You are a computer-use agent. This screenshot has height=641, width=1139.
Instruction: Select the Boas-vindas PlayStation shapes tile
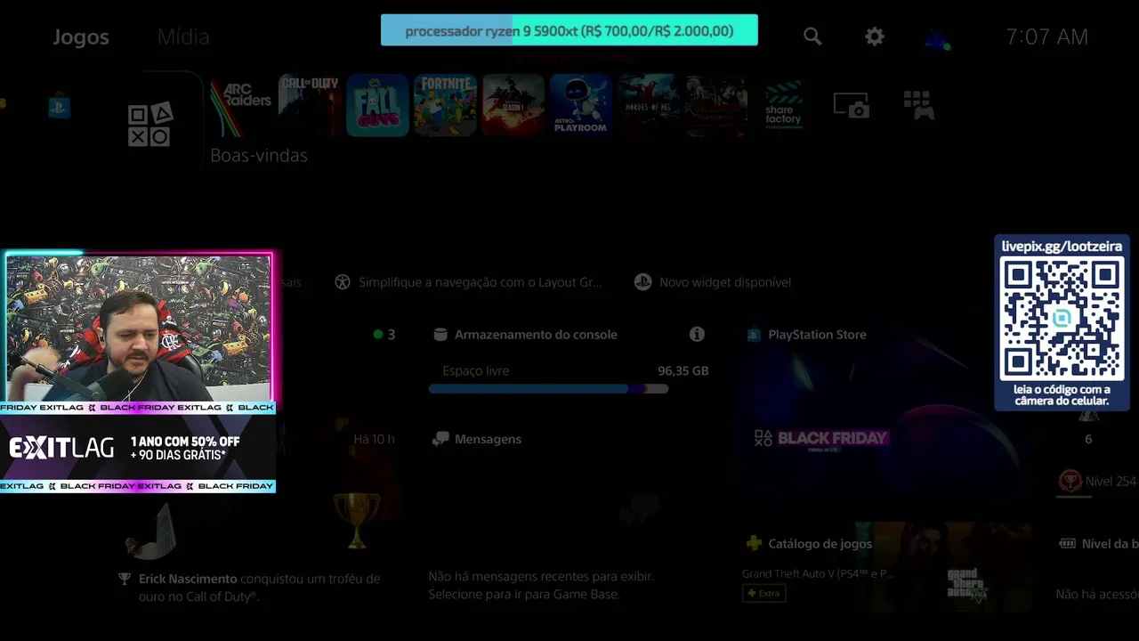click(x=149, y=124)
